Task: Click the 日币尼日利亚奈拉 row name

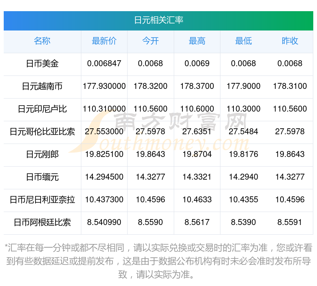Action: (42, 200)
